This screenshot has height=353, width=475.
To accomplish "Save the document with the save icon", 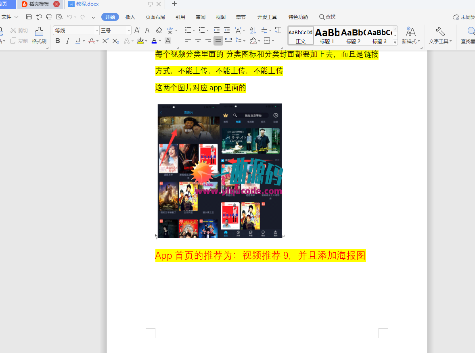I will [29, 17].
